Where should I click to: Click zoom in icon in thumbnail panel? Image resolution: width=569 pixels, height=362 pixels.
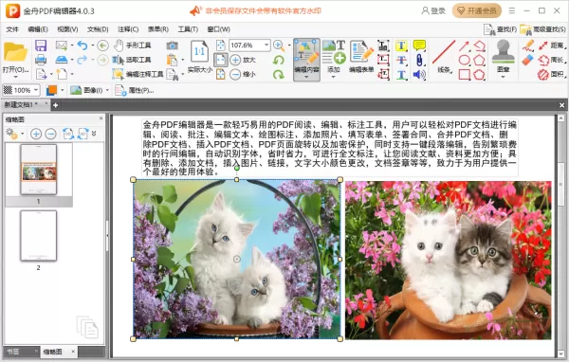[x=36, y=134]
